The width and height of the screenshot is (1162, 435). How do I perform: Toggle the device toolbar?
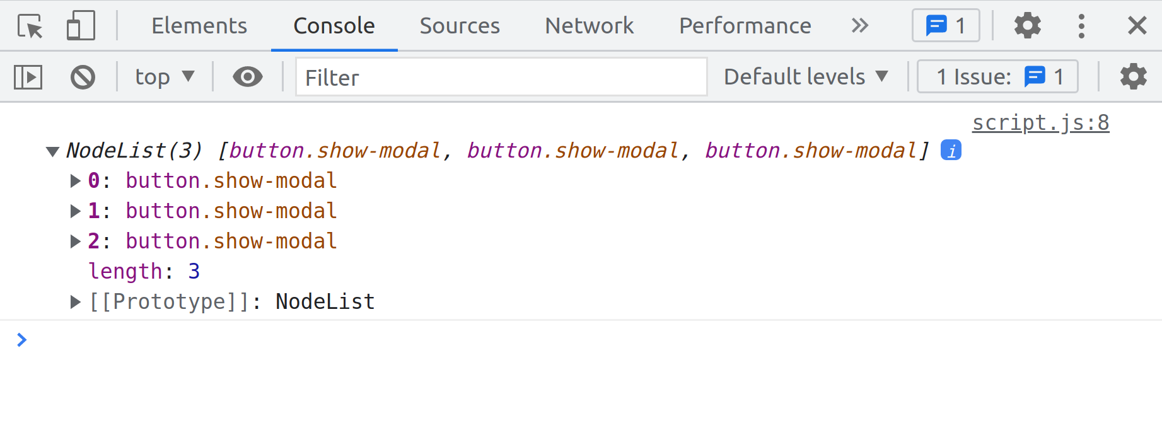tap(80, 25)
